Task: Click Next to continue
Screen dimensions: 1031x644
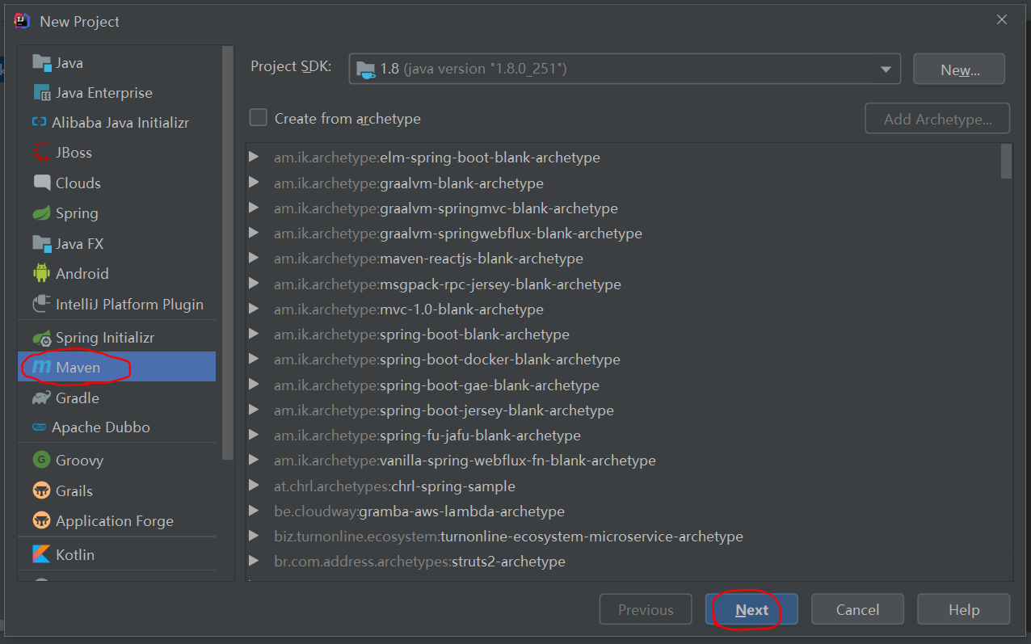Action: (x=751, y=610)
